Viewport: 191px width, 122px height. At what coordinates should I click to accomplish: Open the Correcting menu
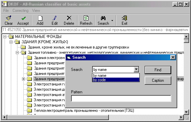(20, 11)
